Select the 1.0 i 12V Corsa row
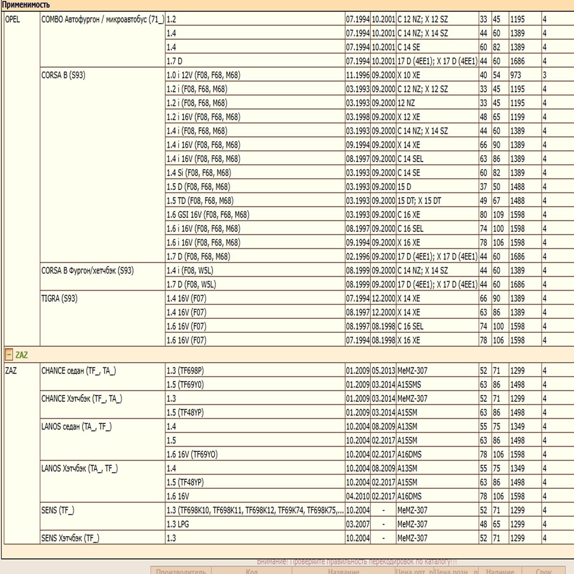This screenshot has width=574, height=574. [203, 75]
